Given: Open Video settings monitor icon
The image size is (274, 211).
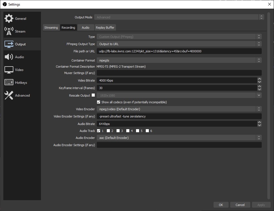Looking at the screenshot, I should point(9,70).
